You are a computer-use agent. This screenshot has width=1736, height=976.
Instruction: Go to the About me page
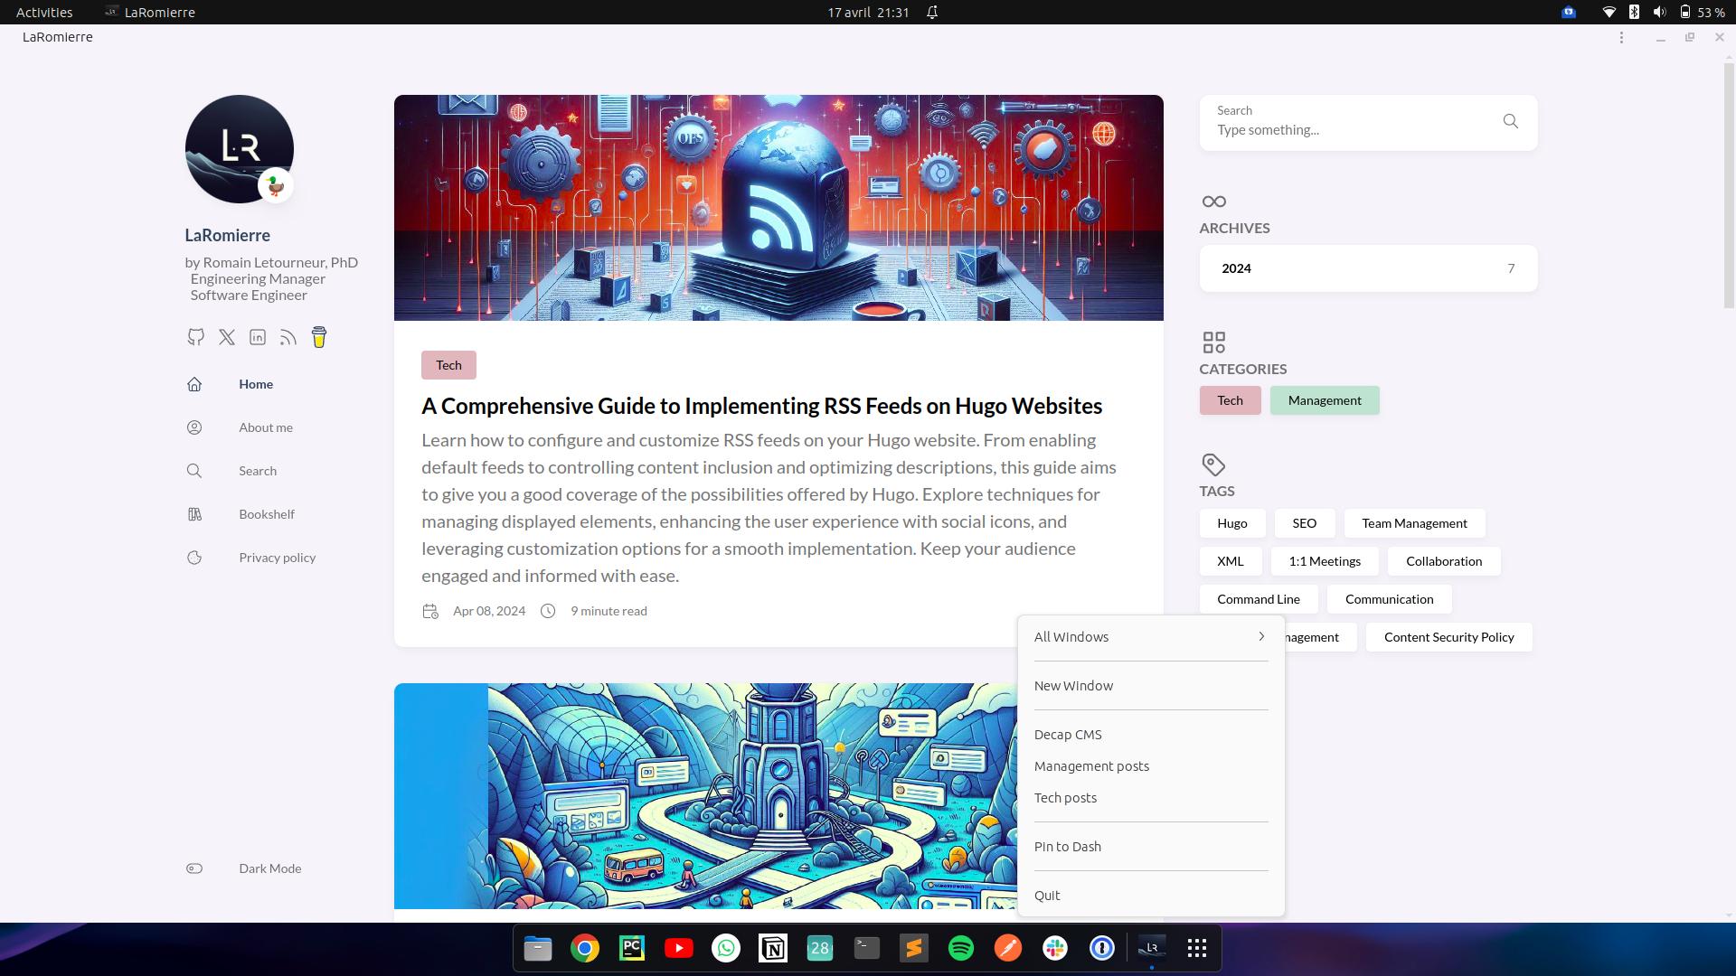pos(266,427)
